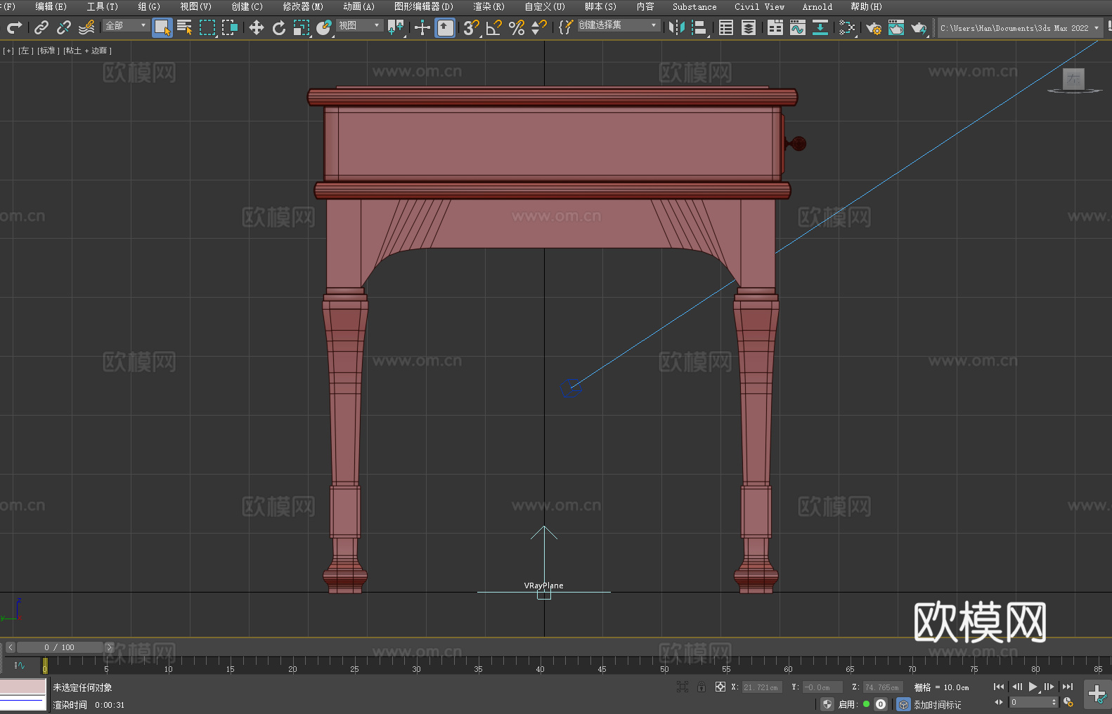Activate the Select Object tool
This screenshot has height=714, width=1112.
coord(162,27)
